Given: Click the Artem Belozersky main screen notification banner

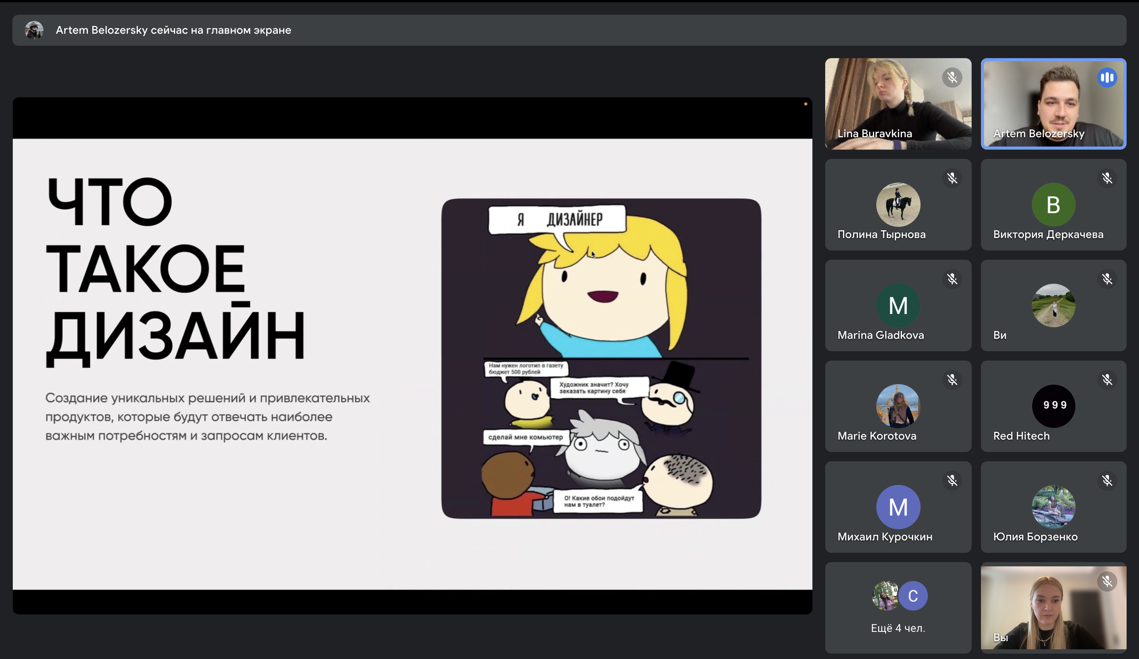Looking at the screenshot, I should pyautogui.click(x=569, y=30).
